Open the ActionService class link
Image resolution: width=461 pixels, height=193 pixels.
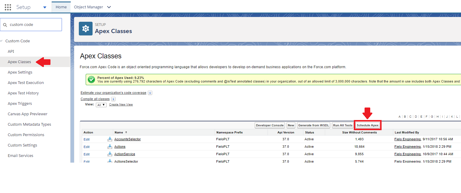(x=125, y=154)
